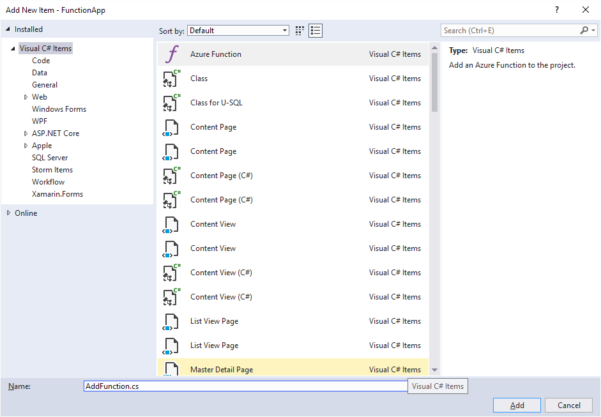
Task: Click the 'Azure Function' template name
Action: click(x=216, y=54)
